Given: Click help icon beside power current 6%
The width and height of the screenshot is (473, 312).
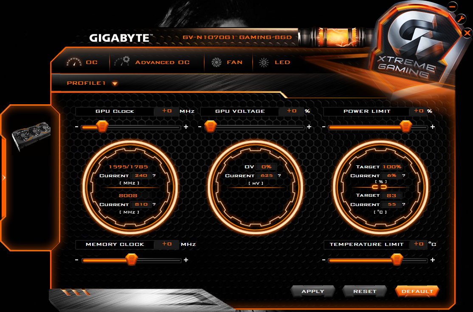Looking at the screenshot, I should (x=404, y=175).
